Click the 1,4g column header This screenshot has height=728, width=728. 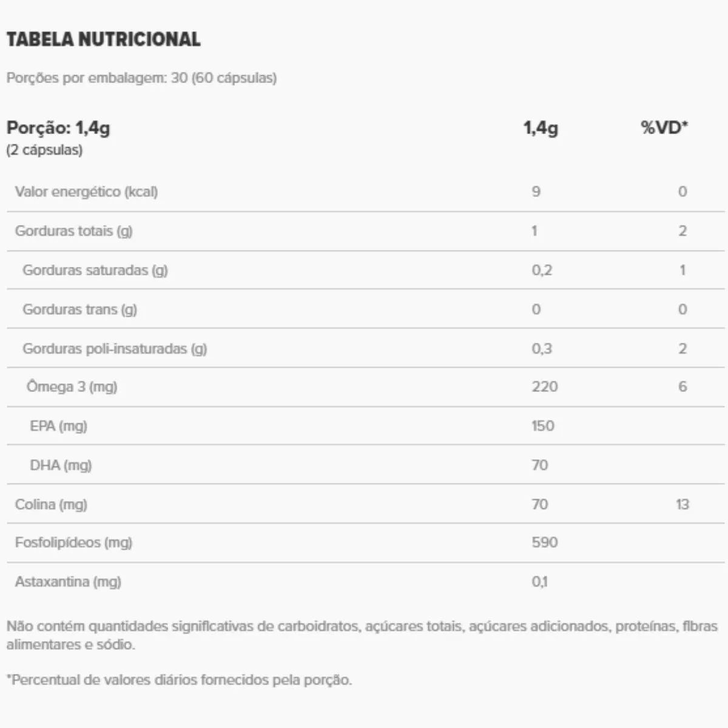click(541, 128)
